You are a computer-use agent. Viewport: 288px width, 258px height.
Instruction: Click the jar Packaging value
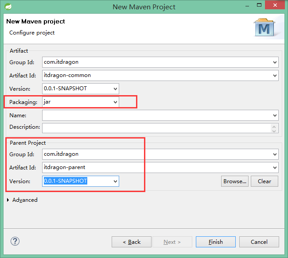[47, 102]
